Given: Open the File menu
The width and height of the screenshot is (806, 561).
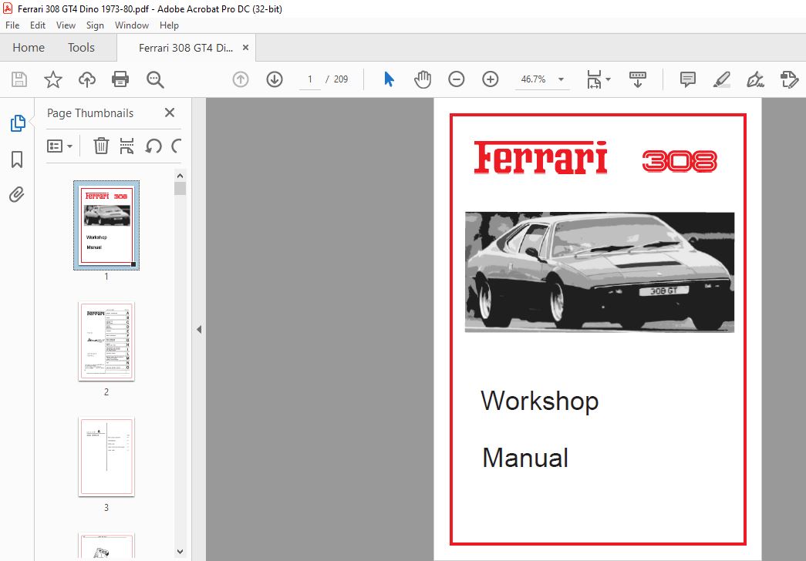Looking at the screenshot, I should click(x=12, y=25).
